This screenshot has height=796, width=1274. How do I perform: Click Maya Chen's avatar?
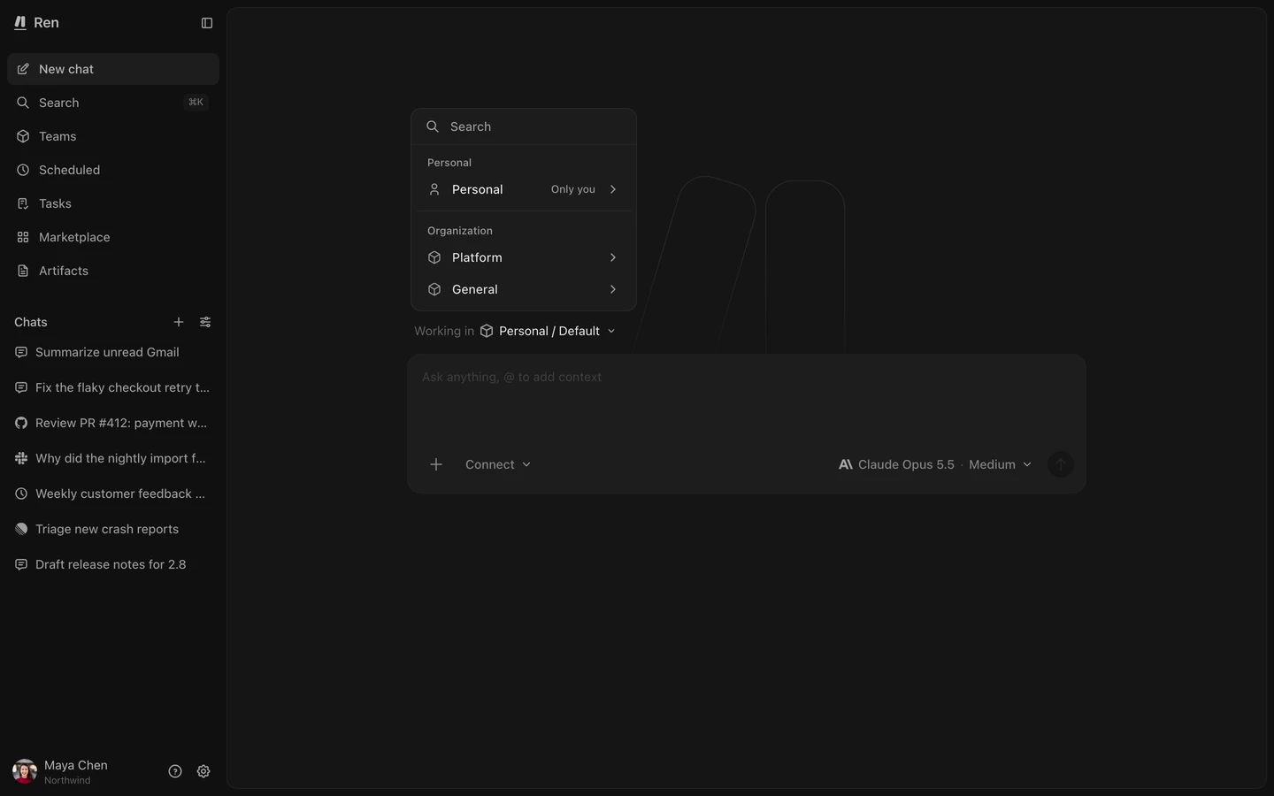[x=25, y=771]
